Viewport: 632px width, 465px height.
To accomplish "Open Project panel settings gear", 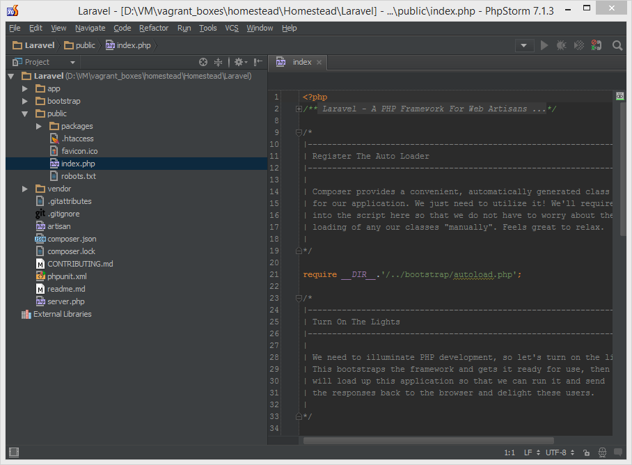I will coord(241,62).
